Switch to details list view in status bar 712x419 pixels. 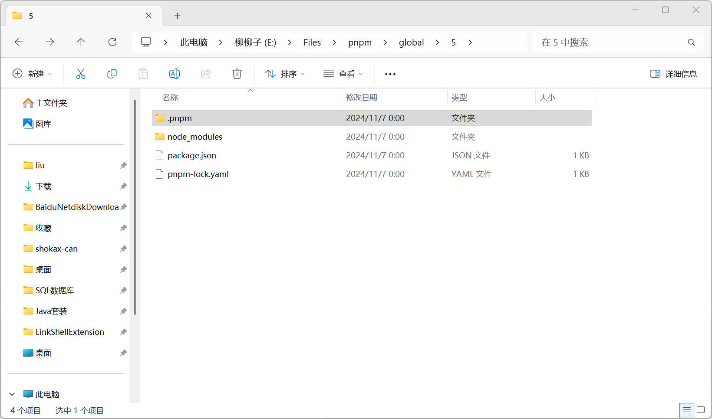[687, 410]
